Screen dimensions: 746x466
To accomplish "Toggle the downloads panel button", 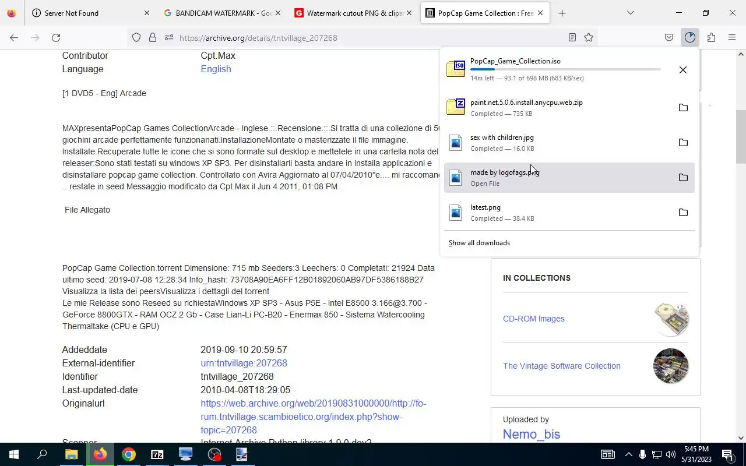I will (x=690, y=37).
